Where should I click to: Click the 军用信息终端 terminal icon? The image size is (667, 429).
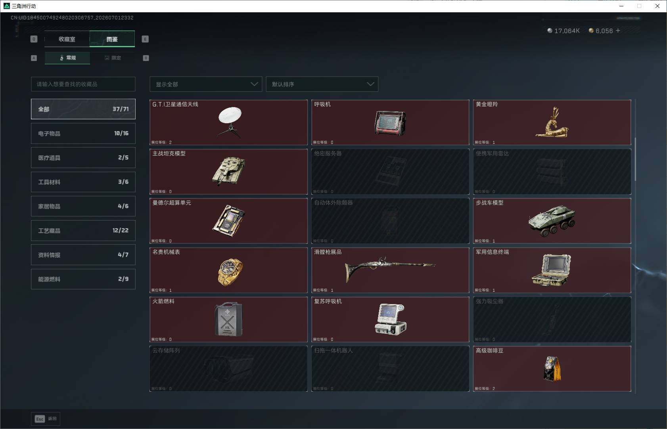(x=551, y=270)
